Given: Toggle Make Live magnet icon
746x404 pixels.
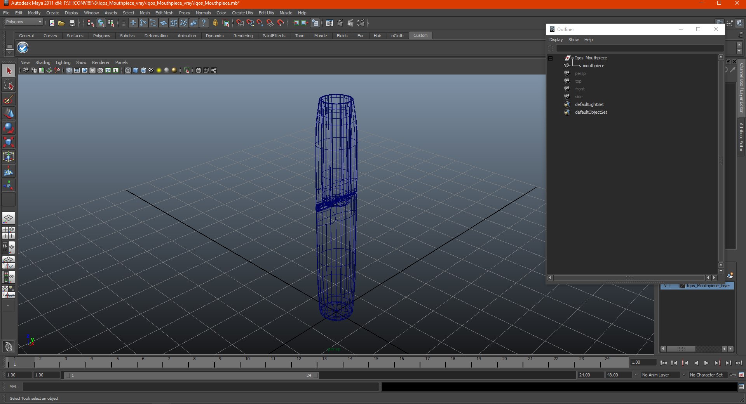Looking at the screenshot, I should coord(281,23).
